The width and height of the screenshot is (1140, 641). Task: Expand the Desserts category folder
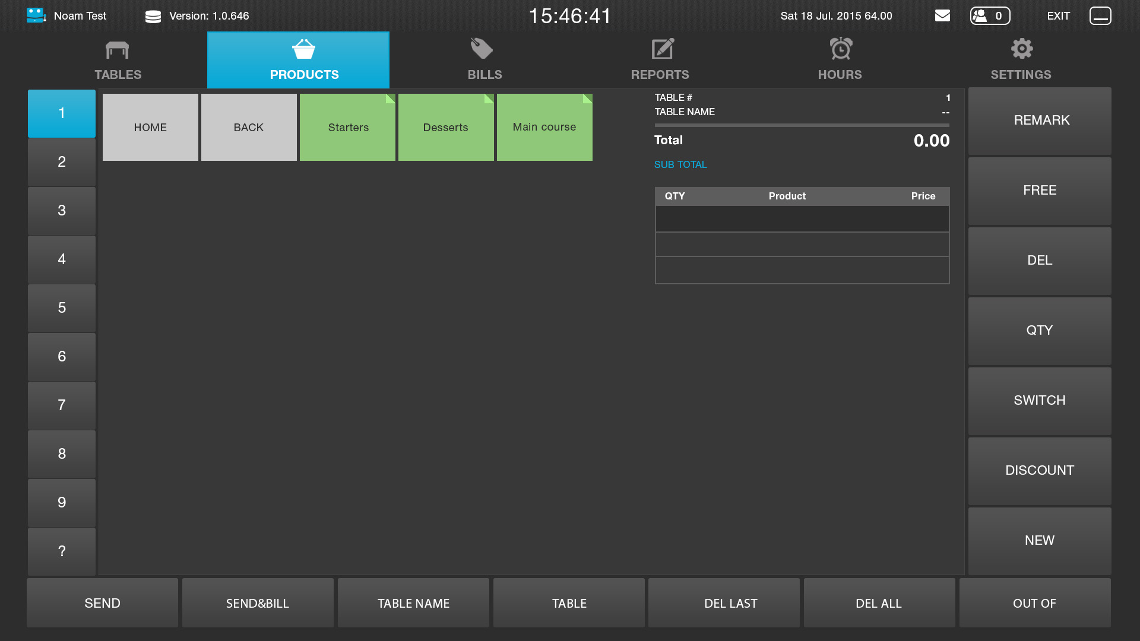pos(445,128)
